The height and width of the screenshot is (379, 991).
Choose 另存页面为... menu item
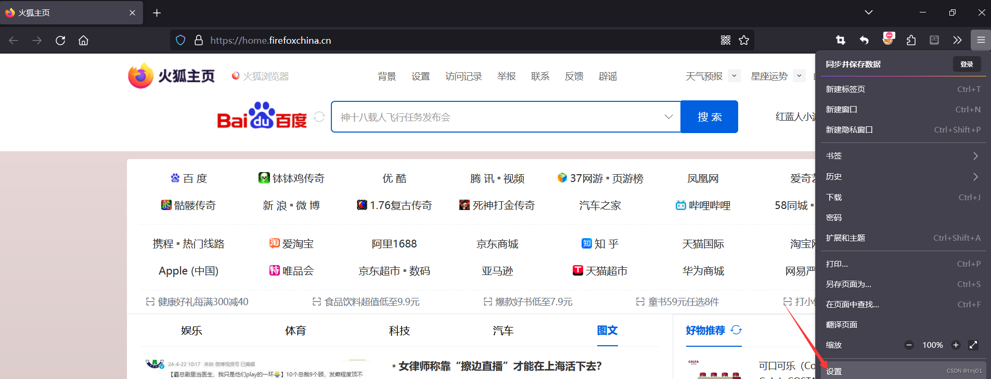(x=904, y=284)
